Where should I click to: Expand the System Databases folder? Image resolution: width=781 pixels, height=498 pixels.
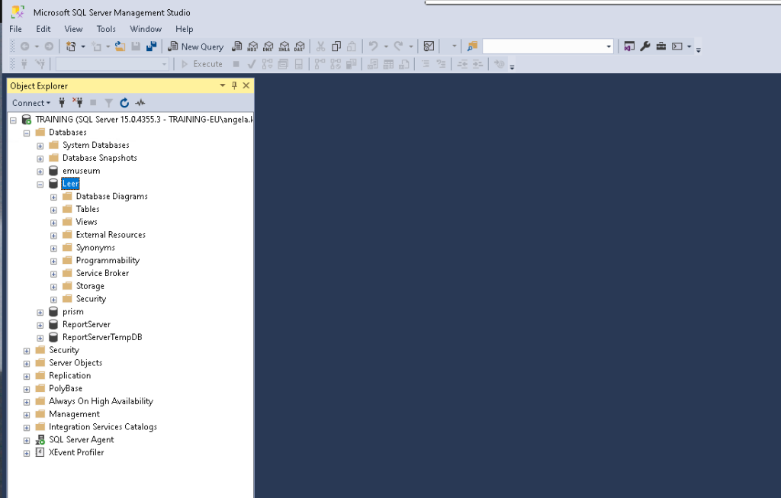(40, 146)
